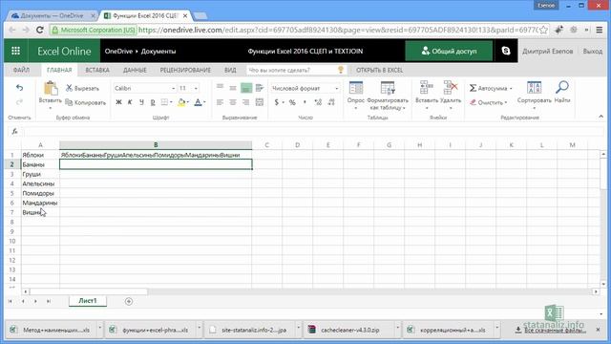Add a new sheet with plus icon

pos(129,301)
